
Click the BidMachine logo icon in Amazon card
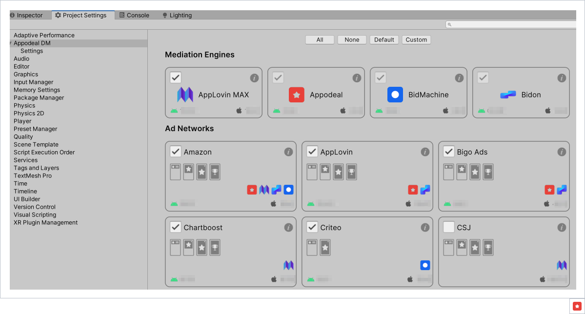[x=288, y=190]
